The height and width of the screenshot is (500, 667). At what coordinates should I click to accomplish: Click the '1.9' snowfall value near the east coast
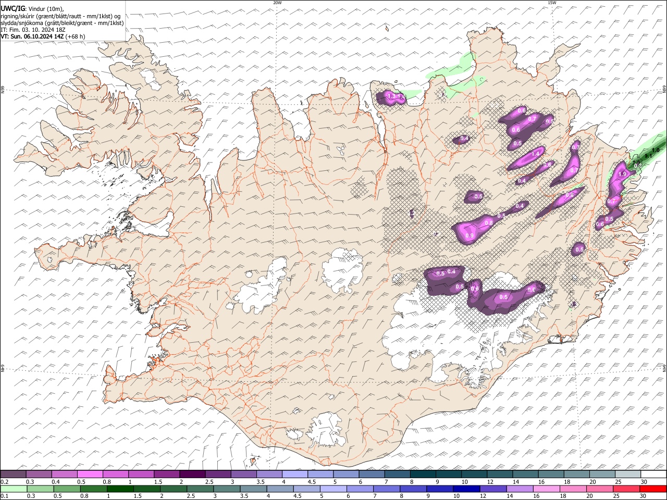click(622, 174)
